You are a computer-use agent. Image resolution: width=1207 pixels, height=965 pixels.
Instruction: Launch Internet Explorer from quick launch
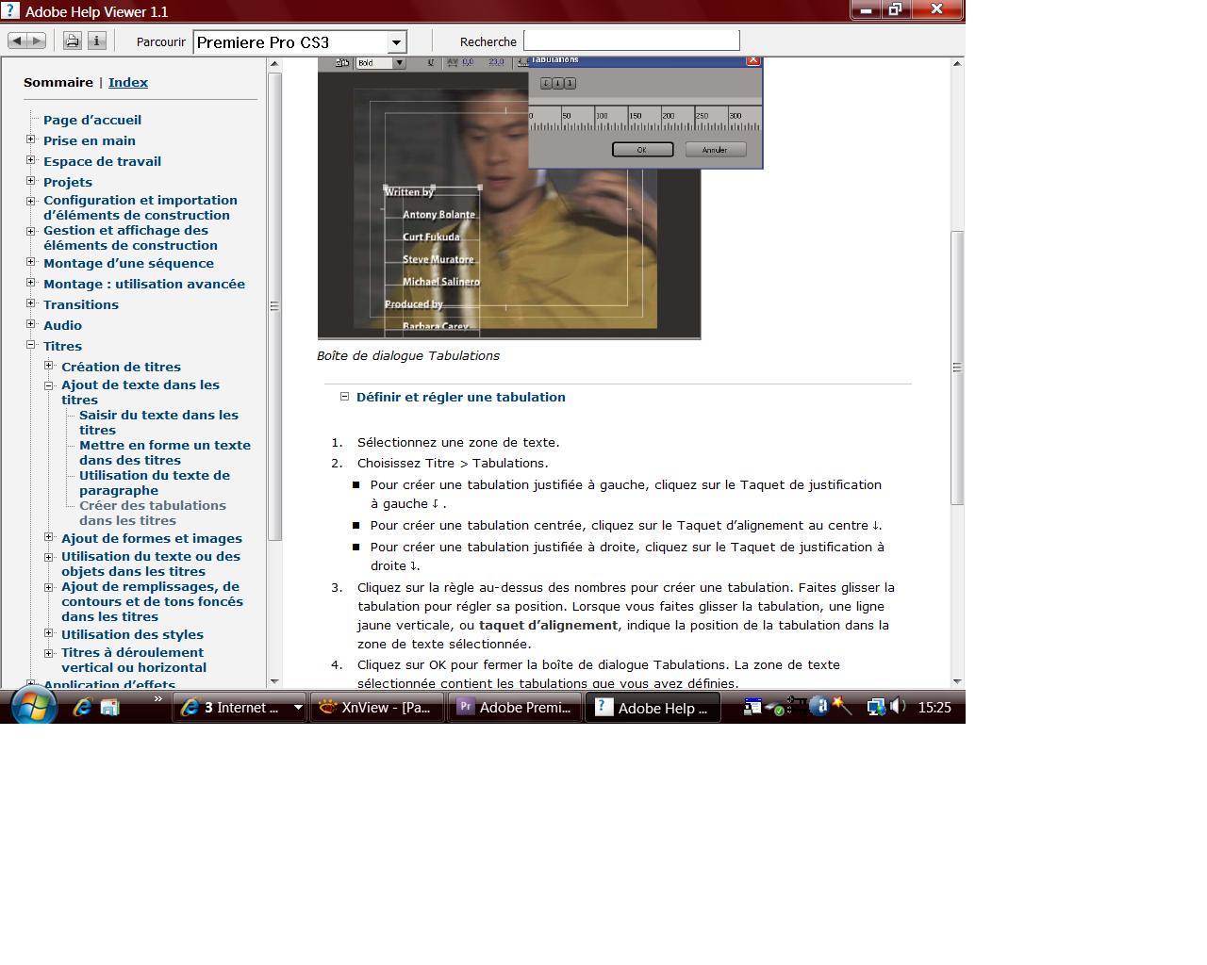click(82, 707)
